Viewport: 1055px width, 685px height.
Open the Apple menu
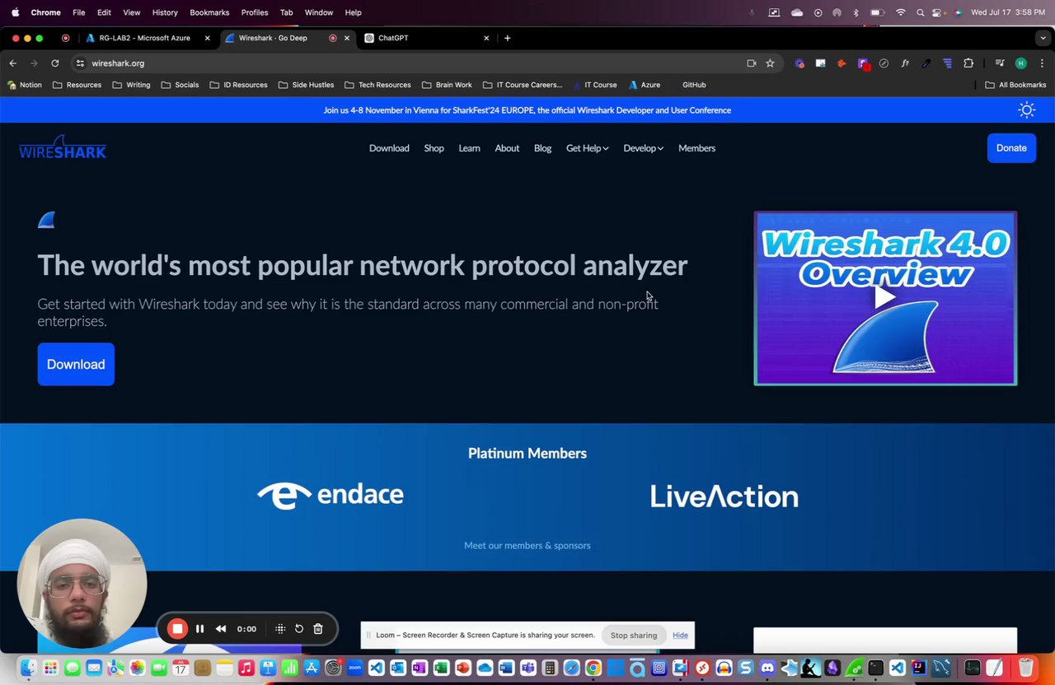coord(15,12)
